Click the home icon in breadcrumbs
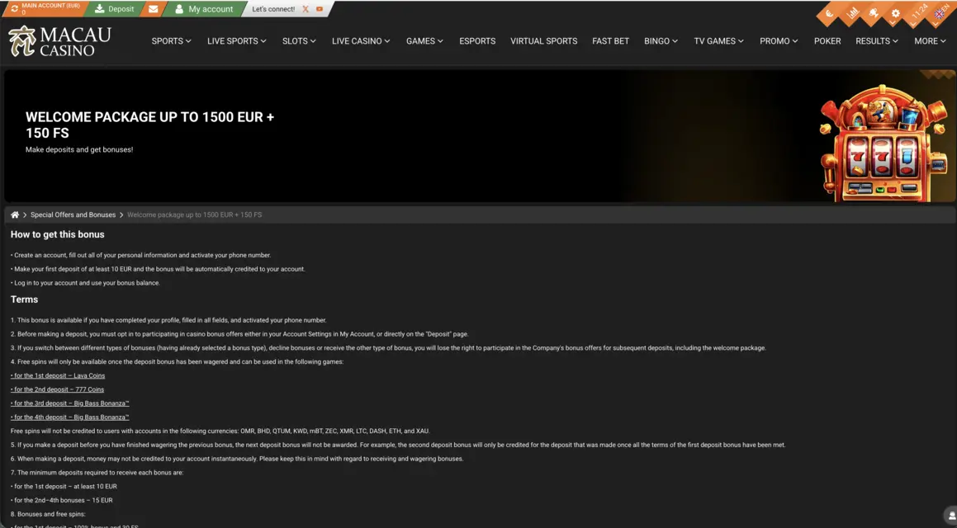This screenshot has width=957, height=528. click(x=15, y=214)
